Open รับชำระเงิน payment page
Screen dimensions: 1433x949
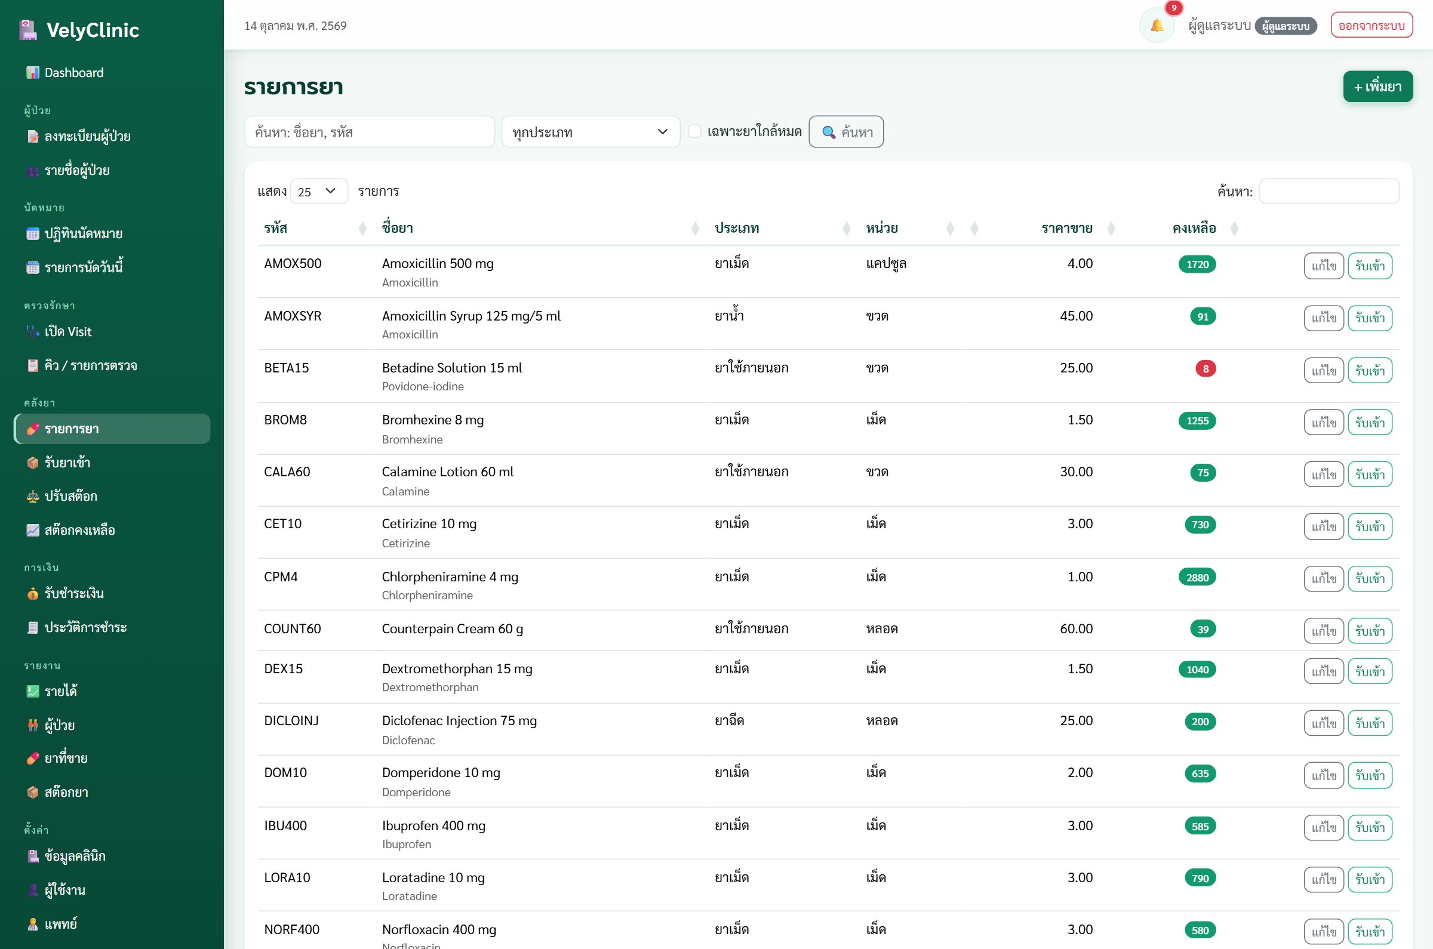point(112,594)
